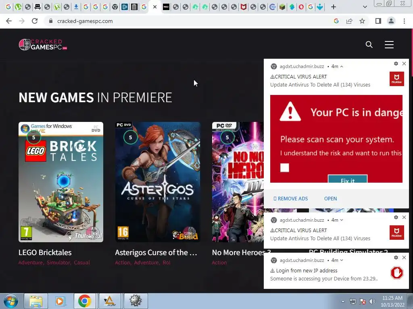Click the rating badge on LEGO Bricktales cover
Image resolution: width=413 pixels, height=309 pixels.
[x=34, y=138]
